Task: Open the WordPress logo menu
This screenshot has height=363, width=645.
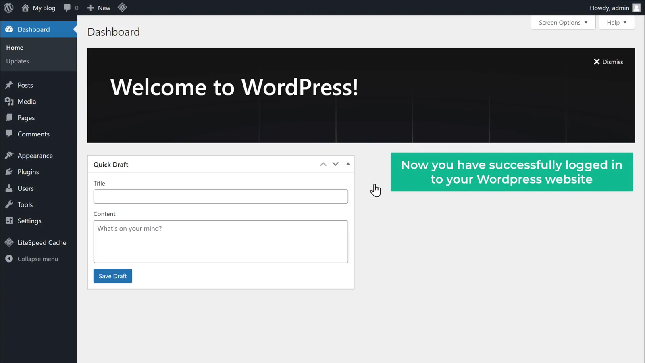Action: [x=8, y=8]
